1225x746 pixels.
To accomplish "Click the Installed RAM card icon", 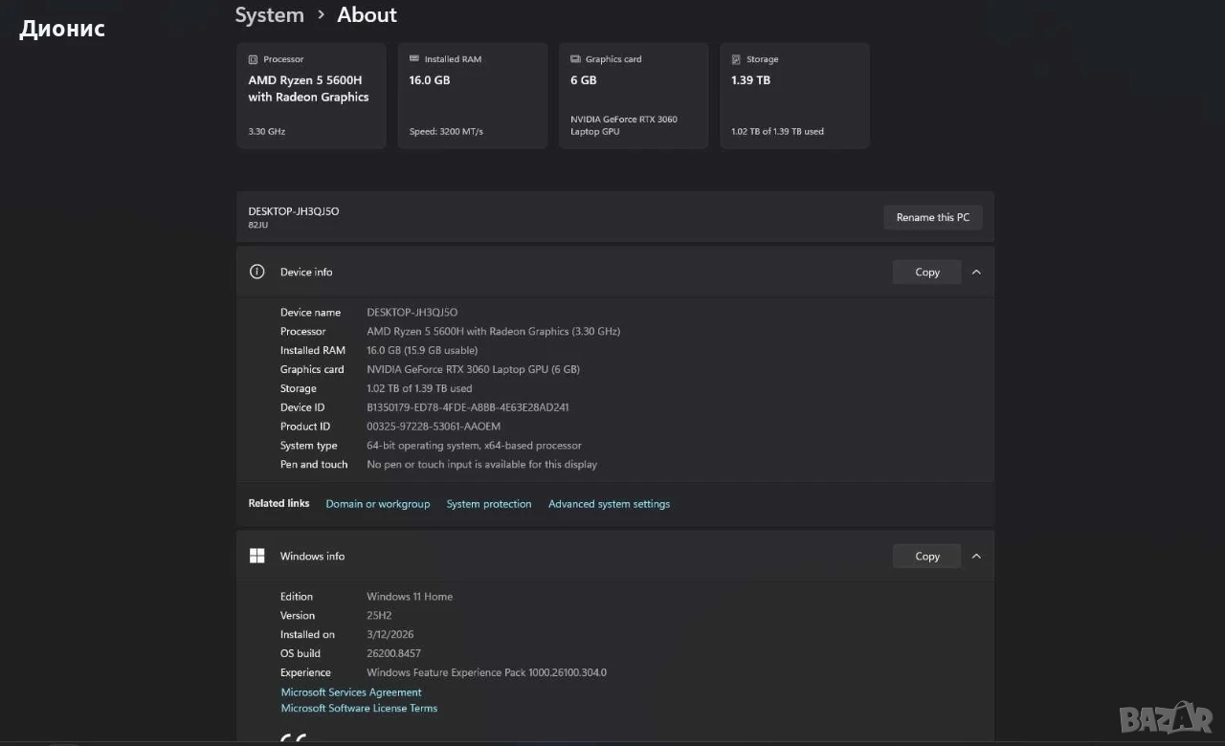I will pos(414,59).
